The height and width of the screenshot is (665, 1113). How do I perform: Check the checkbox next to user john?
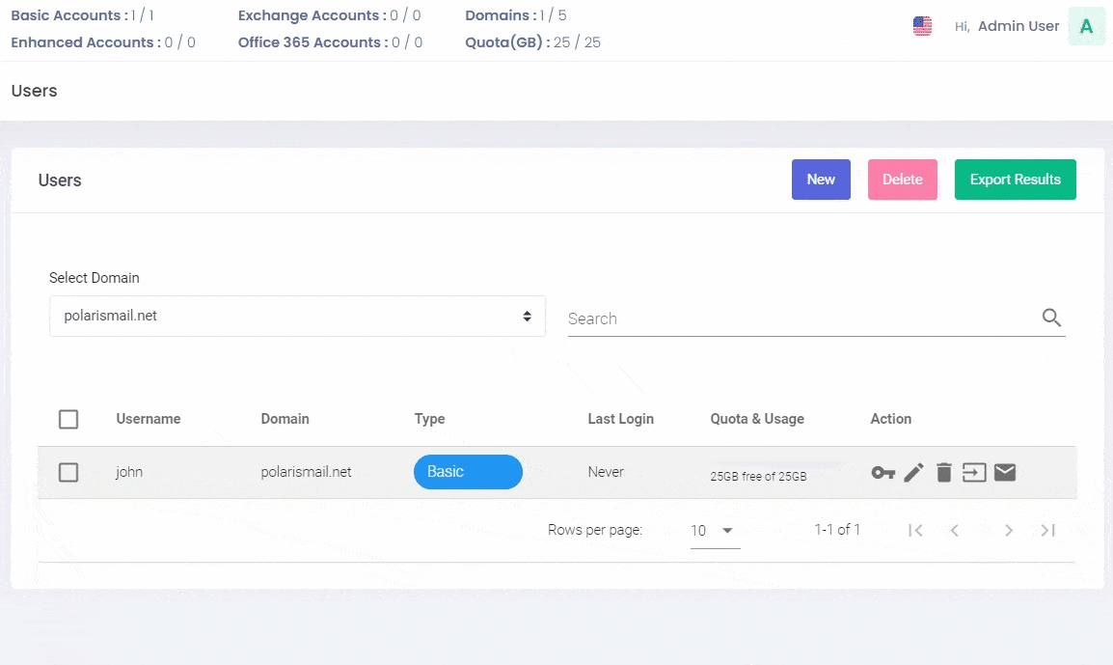tap(68, 472)
